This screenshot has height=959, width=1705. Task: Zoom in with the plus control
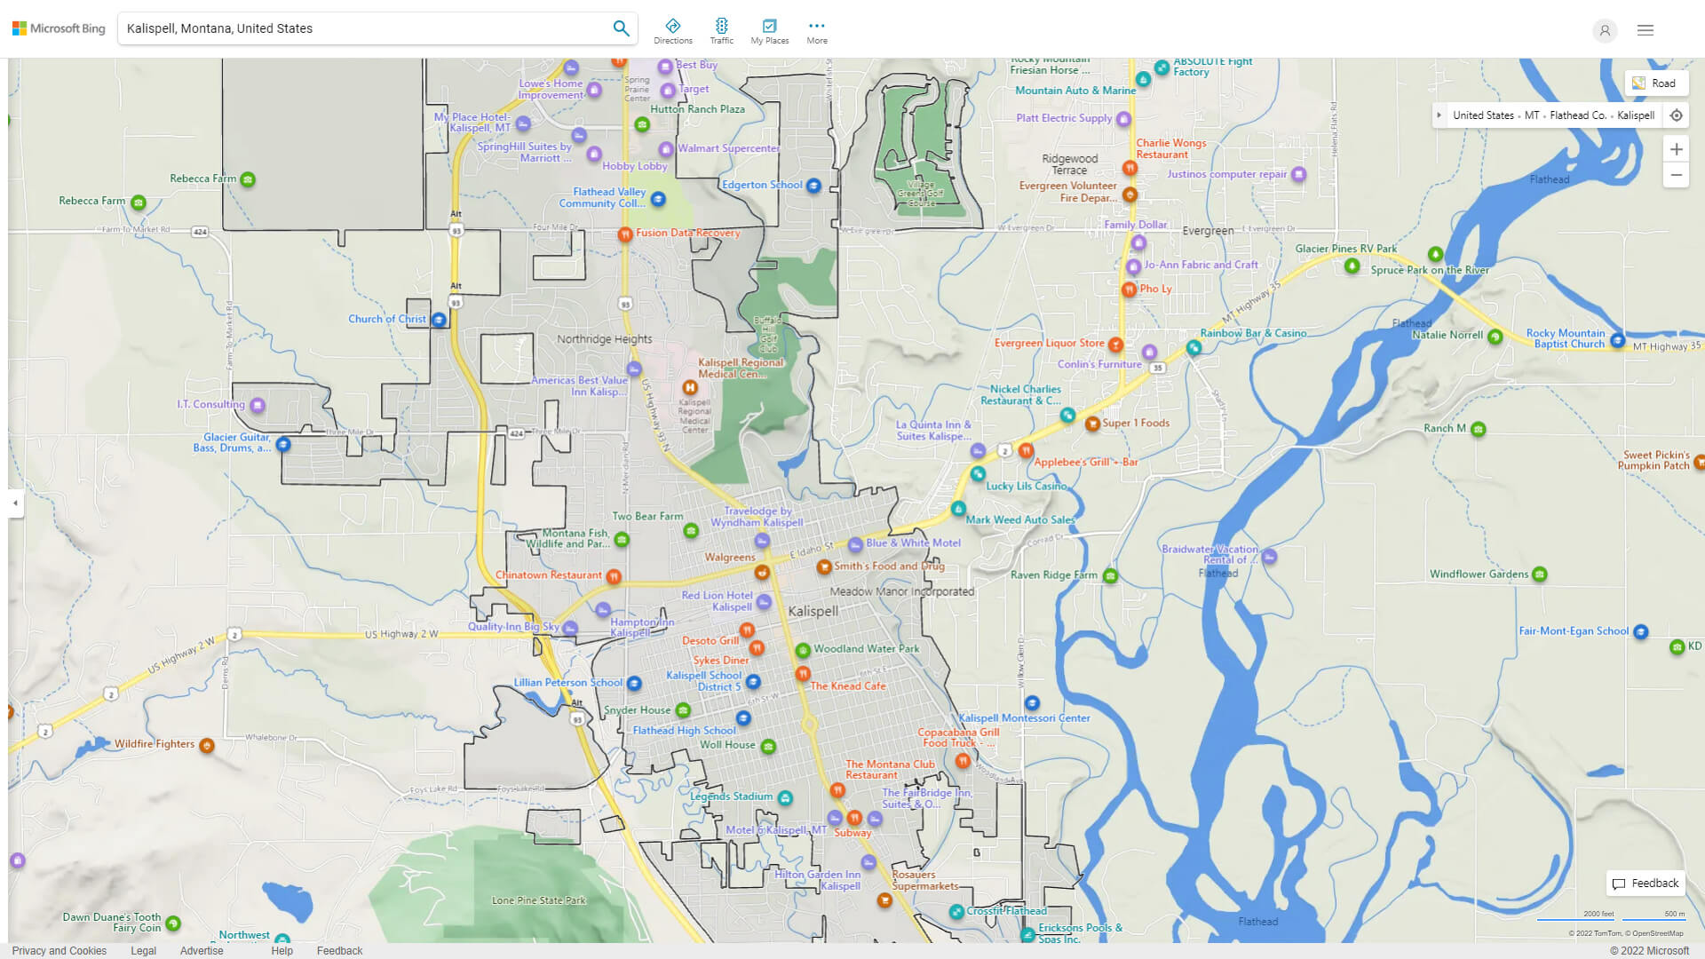[x=1677, y=149]
